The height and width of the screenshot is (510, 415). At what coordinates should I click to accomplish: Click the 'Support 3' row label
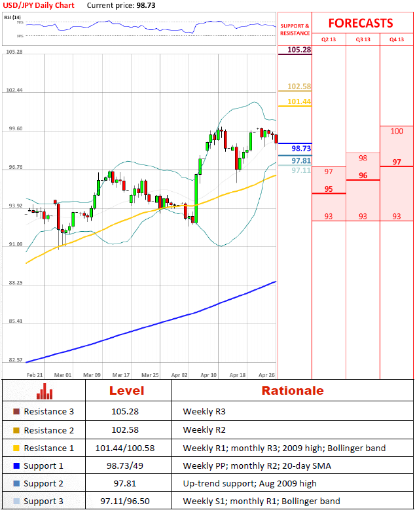(44, 501)
